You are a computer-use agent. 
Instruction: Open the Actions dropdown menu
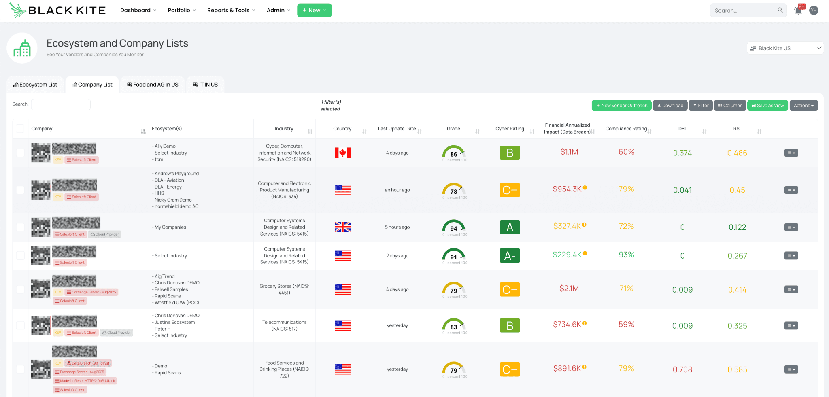[x=803, y=106]
